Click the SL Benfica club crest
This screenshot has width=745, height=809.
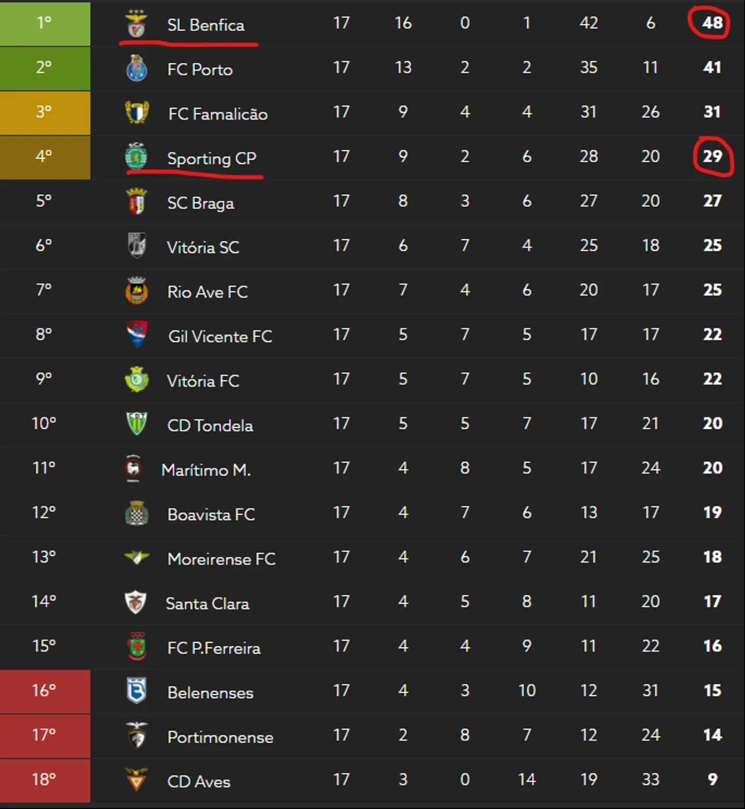(x=136, y=24)
